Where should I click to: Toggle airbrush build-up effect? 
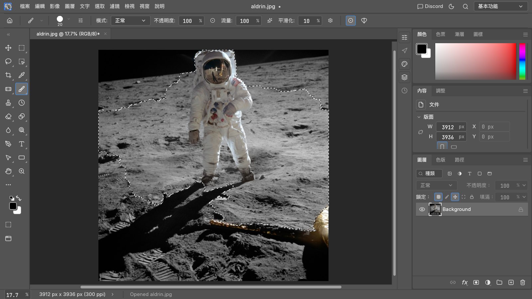point(270,21)
